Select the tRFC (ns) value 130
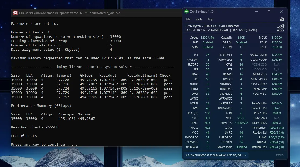Screen dimensions: 300x167 (208, 113)
